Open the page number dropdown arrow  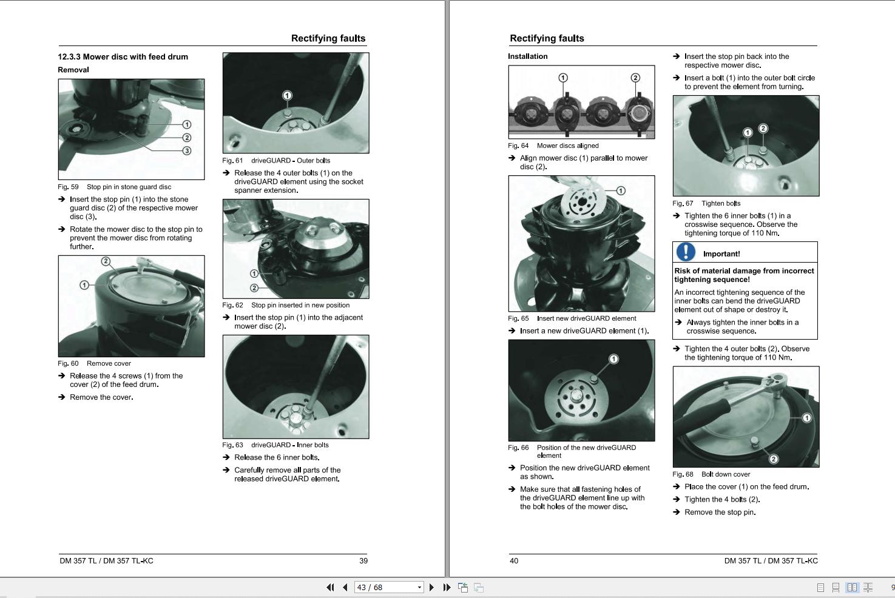(x=419, y=587)
